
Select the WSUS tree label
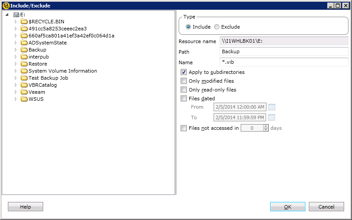[36, 99]
